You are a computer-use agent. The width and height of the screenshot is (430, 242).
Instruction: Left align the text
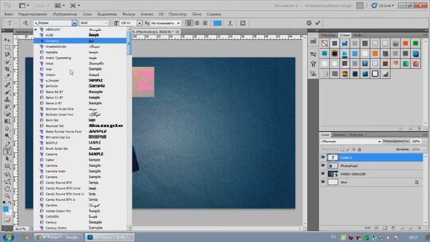pyautogui.click(x=189, y=23)
